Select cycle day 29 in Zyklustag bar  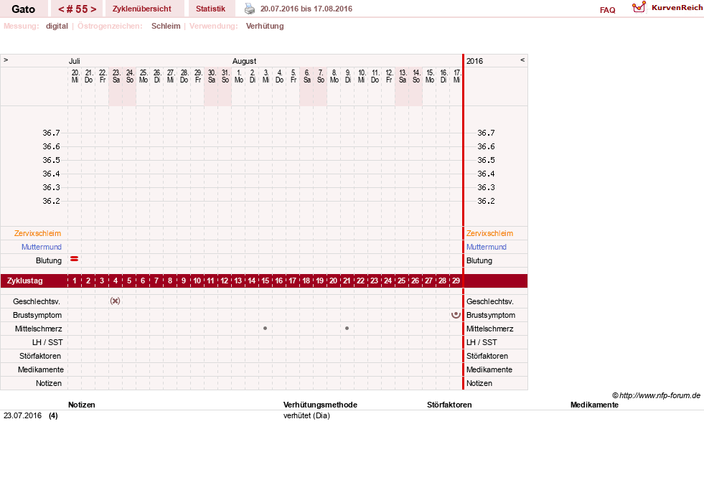click(456, 281)
